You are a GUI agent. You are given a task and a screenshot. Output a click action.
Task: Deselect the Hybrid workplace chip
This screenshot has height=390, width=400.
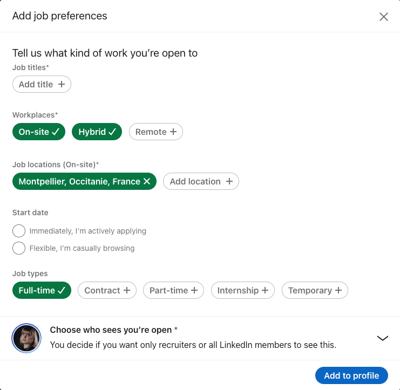coord(97,132)
